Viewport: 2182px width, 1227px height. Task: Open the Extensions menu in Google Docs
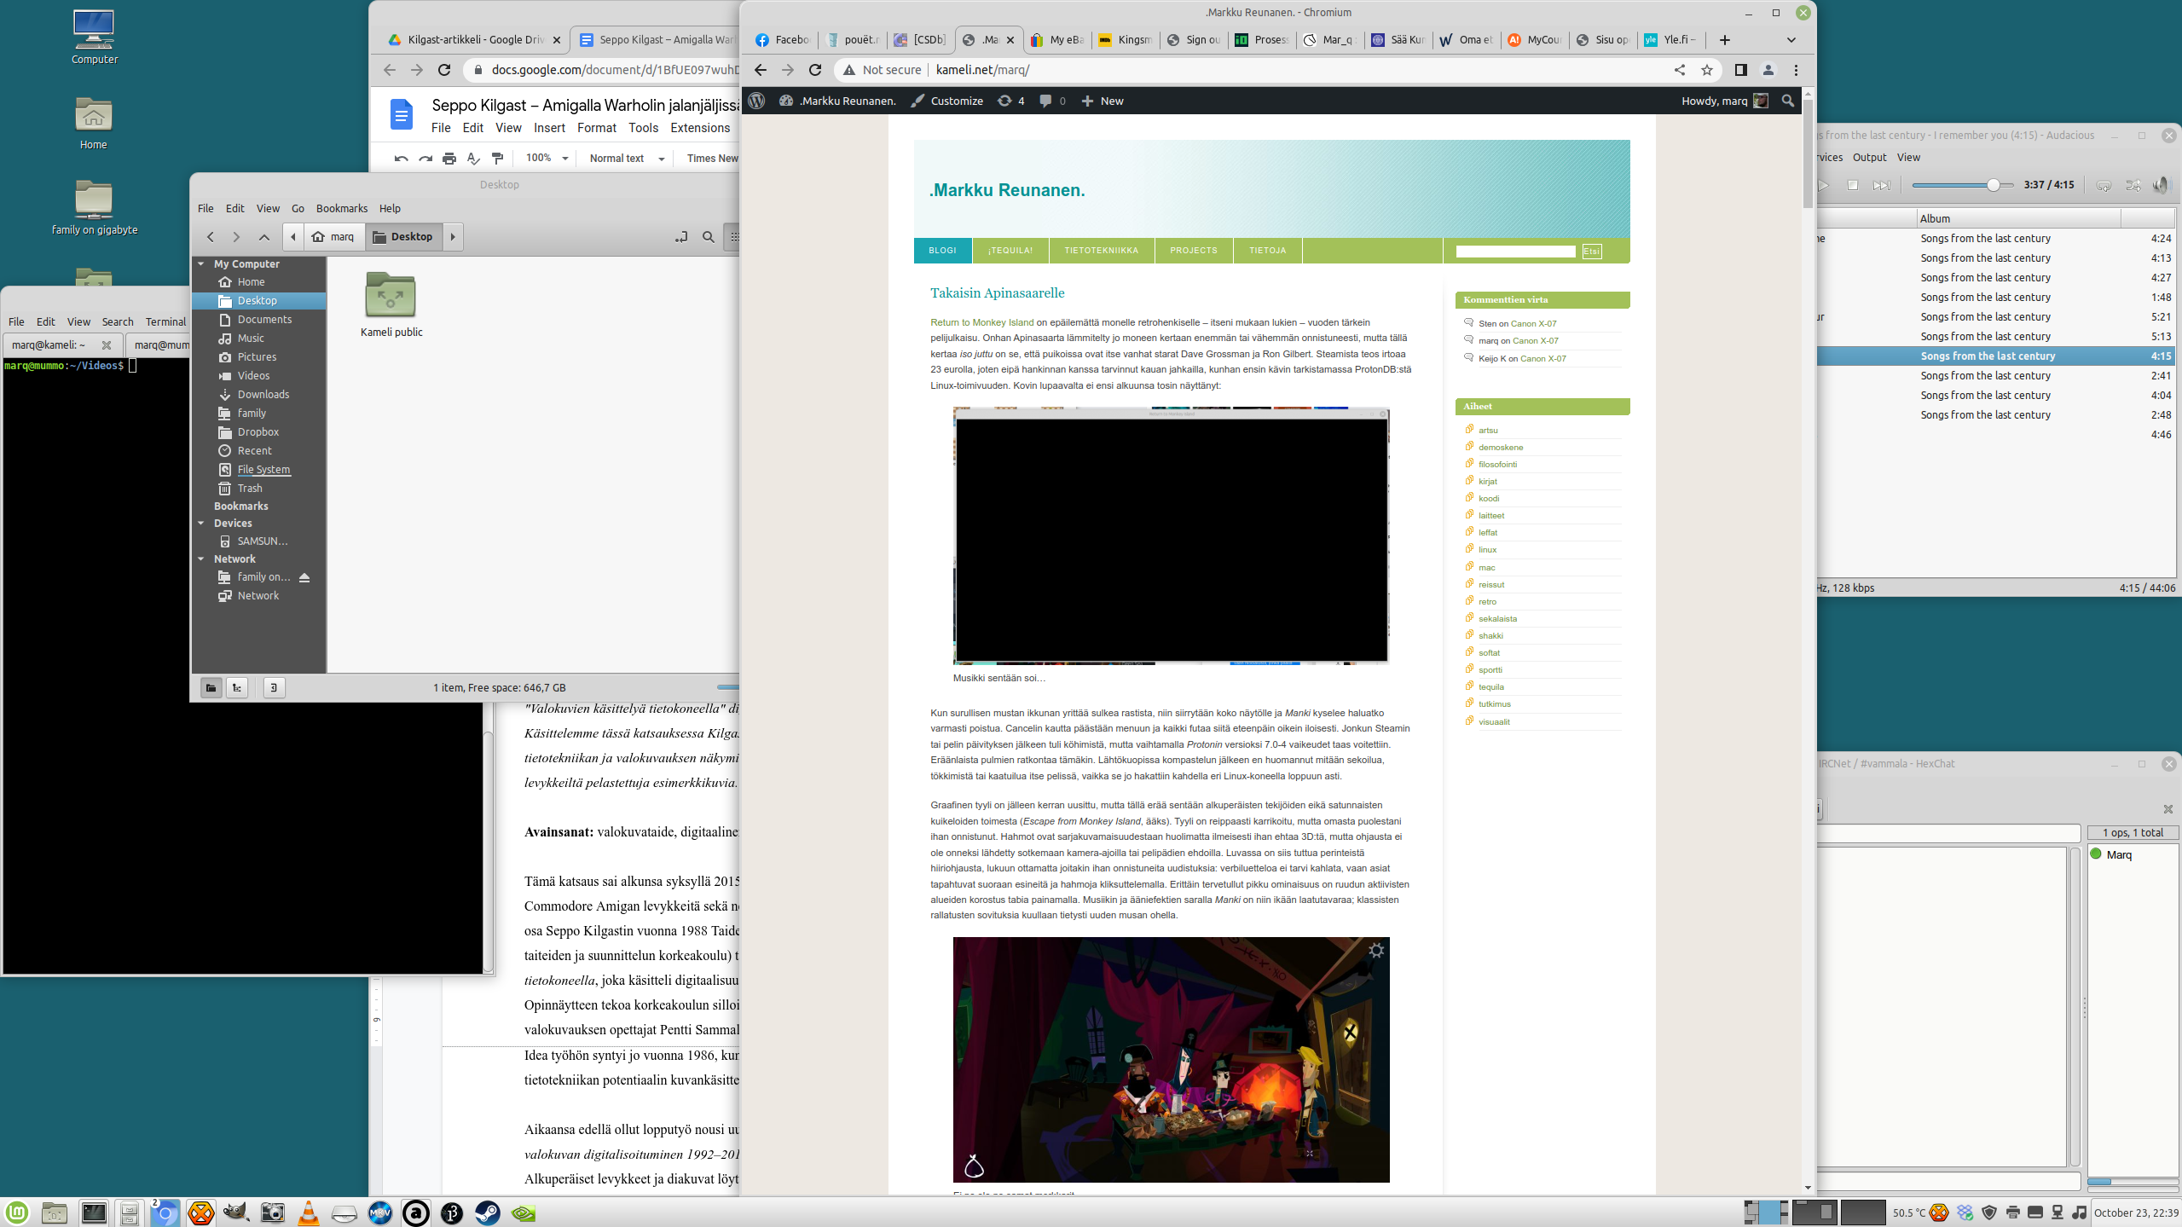click(x=700, y=128)
